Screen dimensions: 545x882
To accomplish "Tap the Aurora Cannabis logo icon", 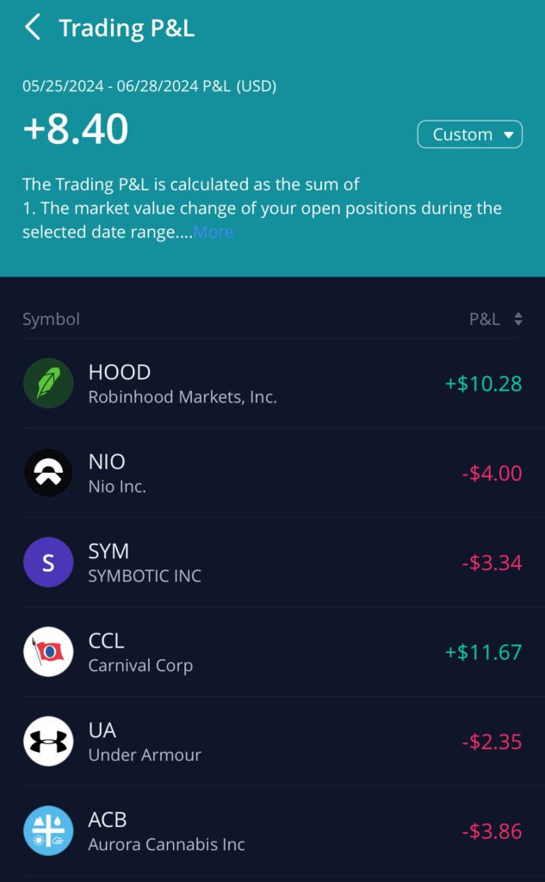I will pyautogui.click(x=48, y=831).
